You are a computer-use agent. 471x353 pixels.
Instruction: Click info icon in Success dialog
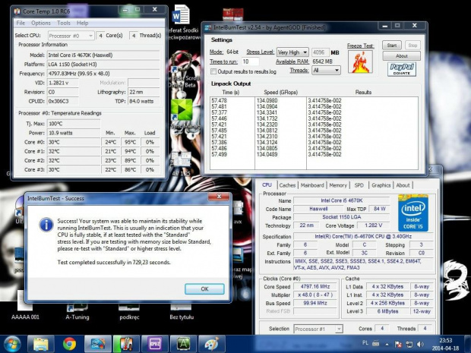tap(46, 225)
